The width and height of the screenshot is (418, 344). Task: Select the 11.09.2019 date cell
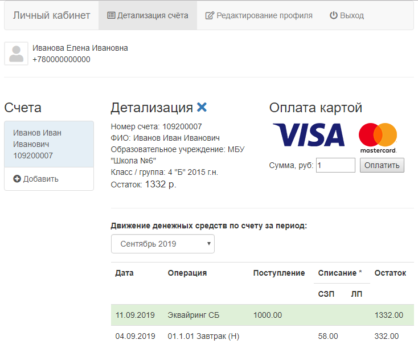(x=135, y=315)
